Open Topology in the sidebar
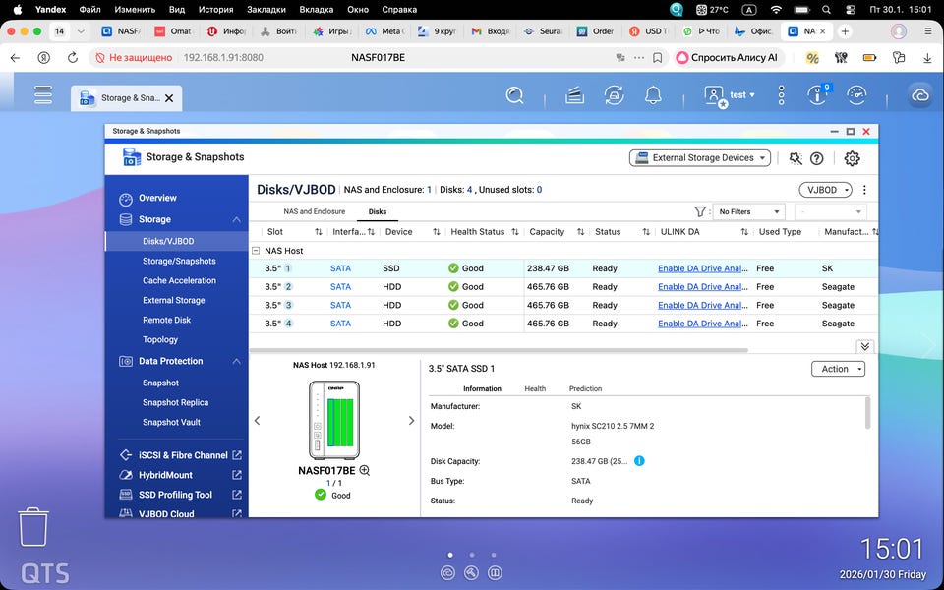Viewport: 944px width, 590px height. click(x=160, y=339)
